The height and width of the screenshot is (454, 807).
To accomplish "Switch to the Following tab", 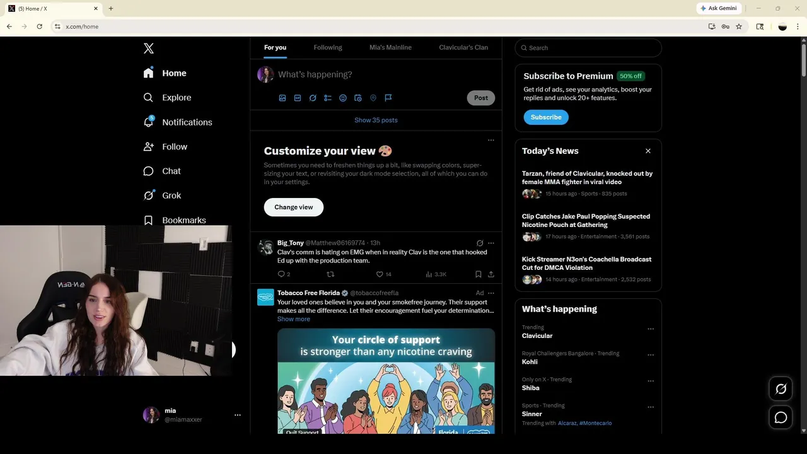I will point(328,47).
